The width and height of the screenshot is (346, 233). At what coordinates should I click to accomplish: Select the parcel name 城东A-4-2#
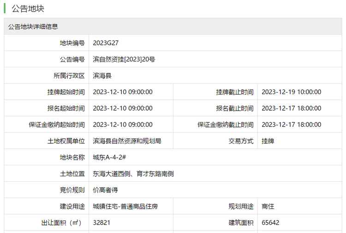(x=109, y=157)
